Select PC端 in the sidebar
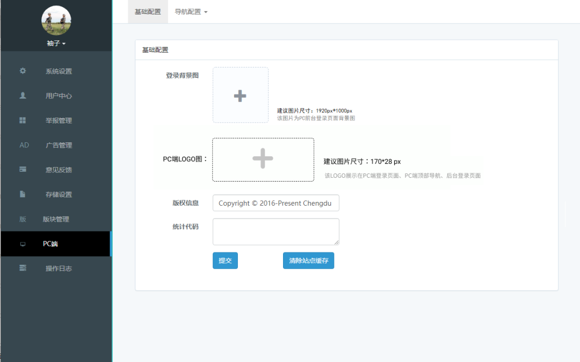This screenshot has width=580, height=362. 56,244
